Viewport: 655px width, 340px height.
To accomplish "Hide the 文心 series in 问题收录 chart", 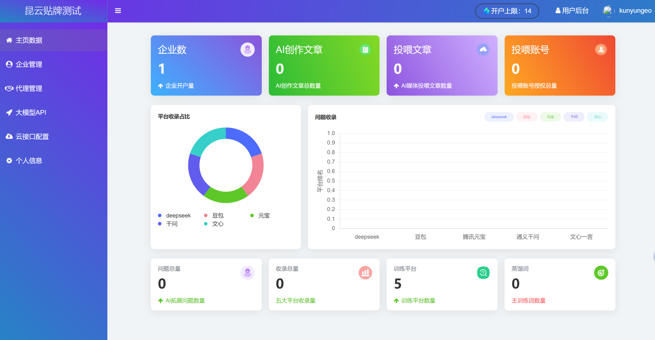I will (x=597, y=117).
